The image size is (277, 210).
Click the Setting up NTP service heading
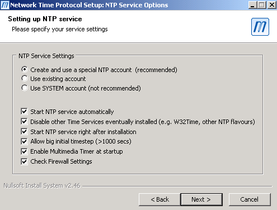(x=45, y=19)
